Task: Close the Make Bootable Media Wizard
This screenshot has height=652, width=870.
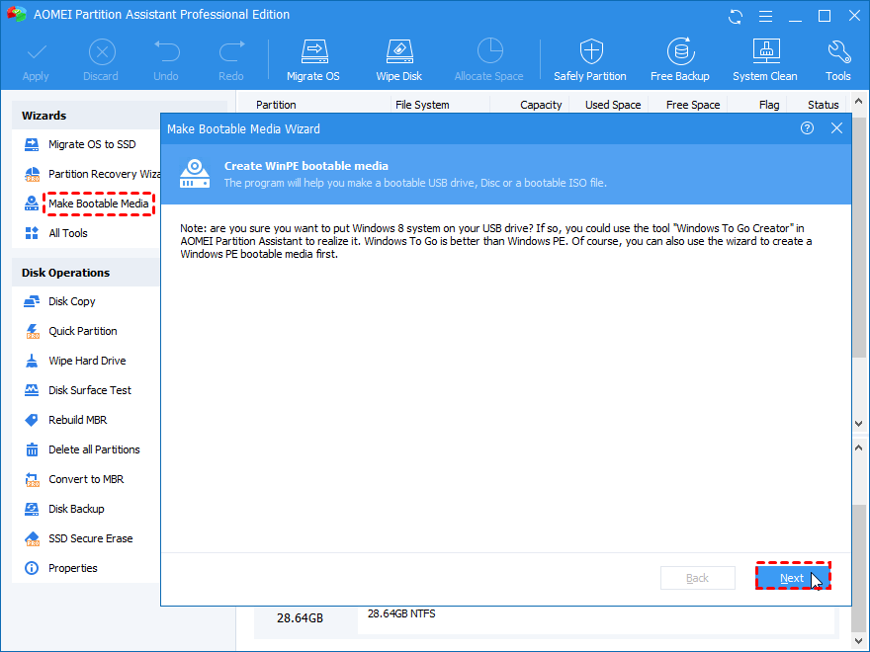Action: pos(836,128)
